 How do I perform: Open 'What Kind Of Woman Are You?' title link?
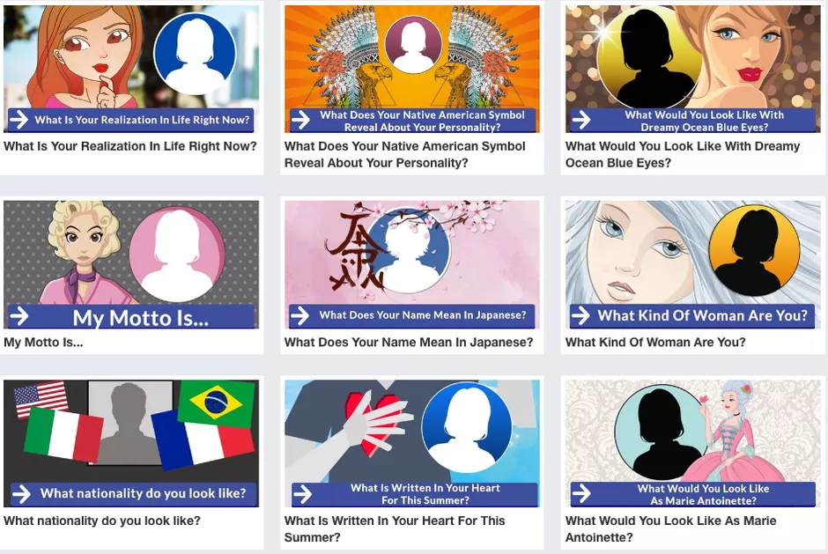[x=655, y=343]
